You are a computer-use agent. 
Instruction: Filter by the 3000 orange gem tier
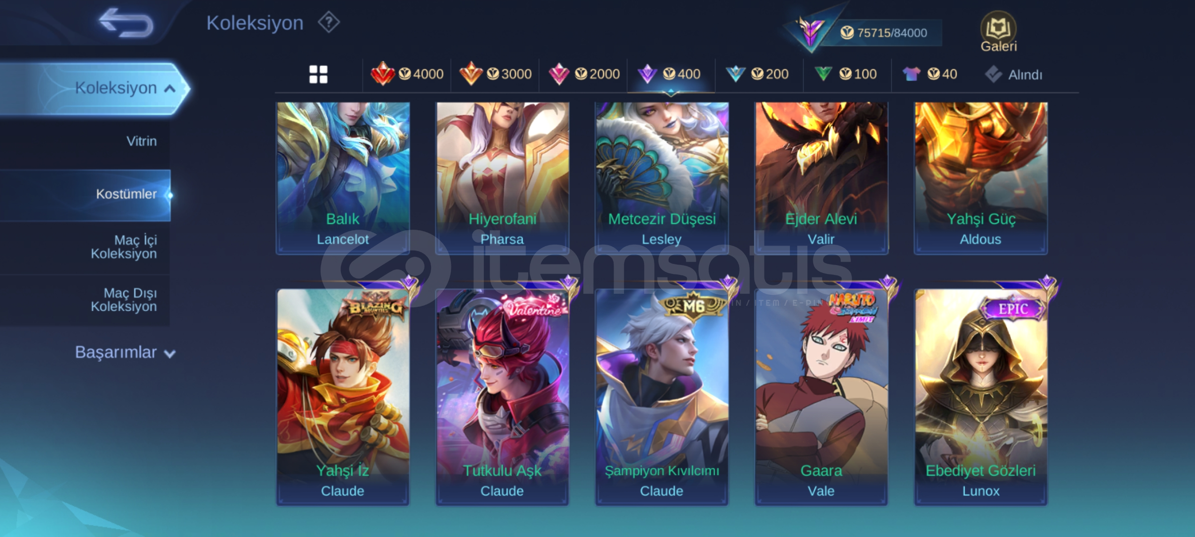click(495, 74)
